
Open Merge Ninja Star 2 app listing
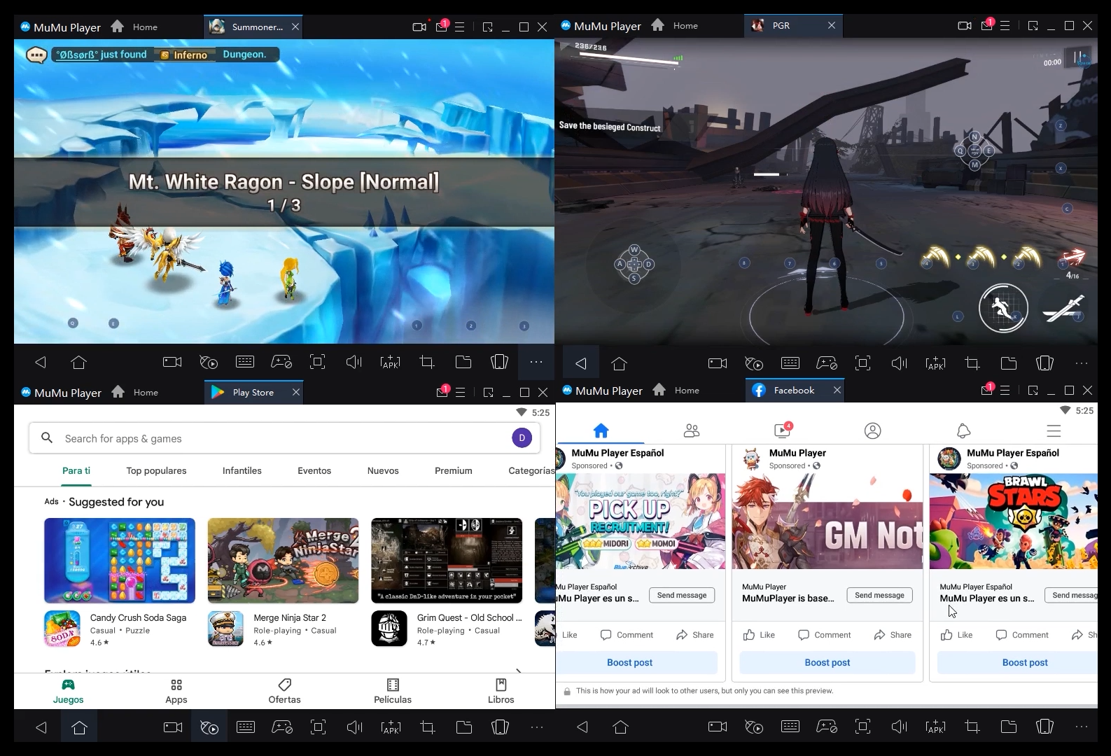pyautogui.click(x=283, y=629)
